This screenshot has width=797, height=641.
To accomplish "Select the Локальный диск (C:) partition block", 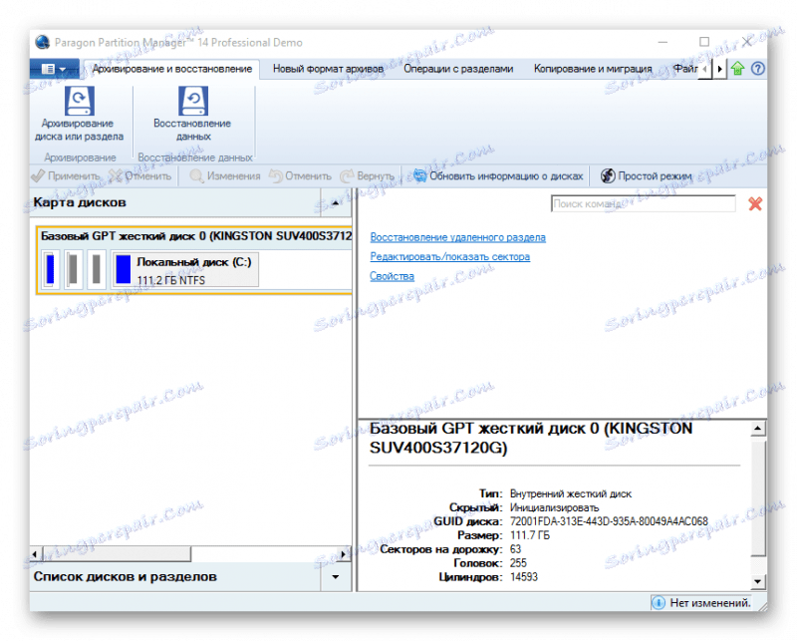I will (x=185, y=269).
